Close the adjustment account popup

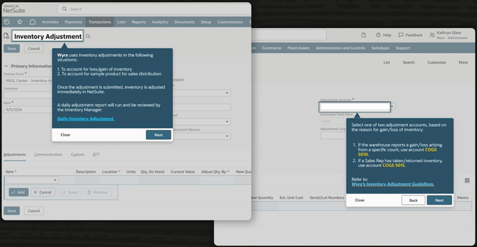(360, 200)
